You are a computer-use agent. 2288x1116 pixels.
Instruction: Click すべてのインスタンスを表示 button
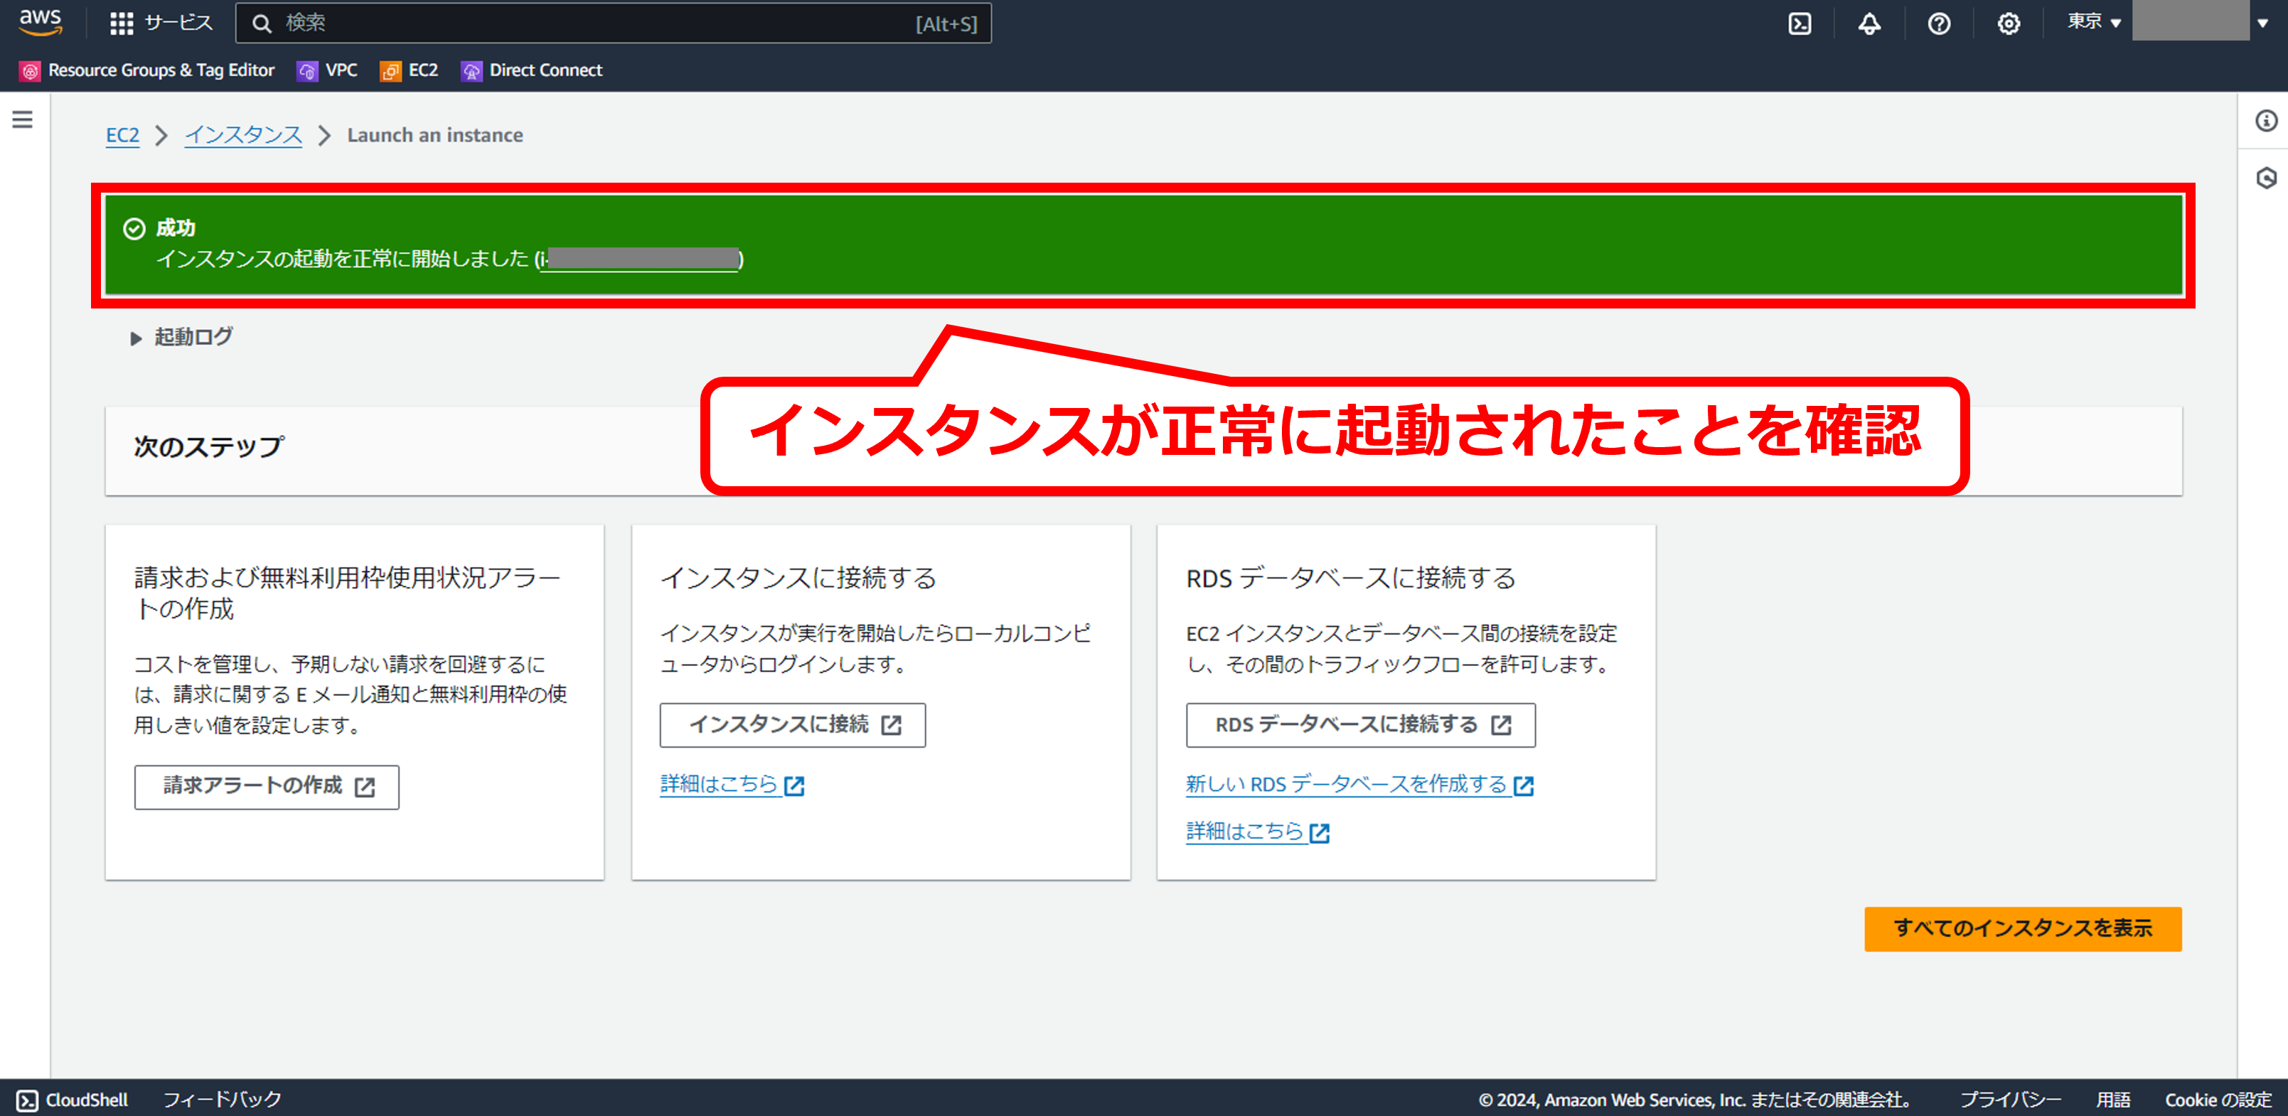click(2021, 928)
